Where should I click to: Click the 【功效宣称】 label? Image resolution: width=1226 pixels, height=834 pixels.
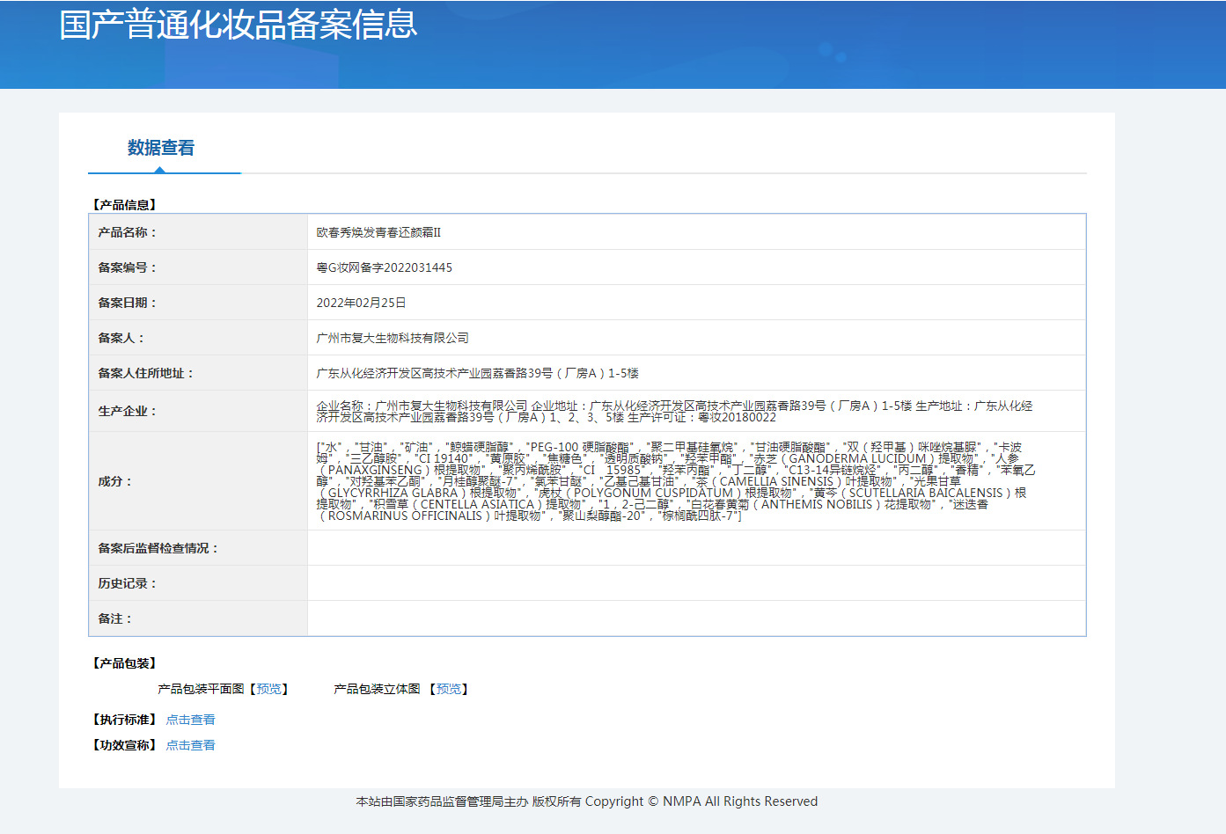click(x=124, y=745)
